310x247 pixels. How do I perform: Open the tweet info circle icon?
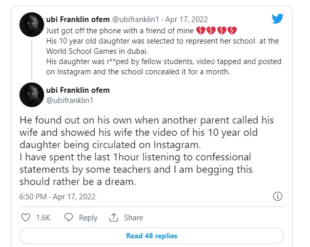click(277, 196)
